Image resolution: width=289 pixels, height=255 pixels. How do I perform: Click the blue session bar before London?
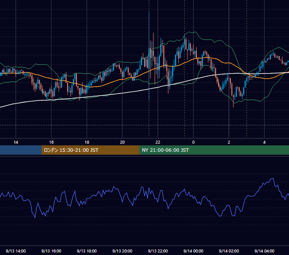tap(21, 150)
